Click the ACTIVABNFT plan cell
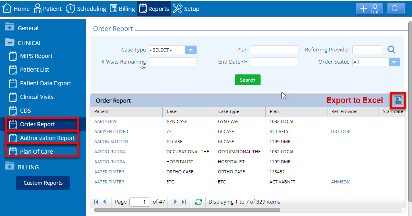This screenshot has height=216, width=412. (x=282, y=182)
